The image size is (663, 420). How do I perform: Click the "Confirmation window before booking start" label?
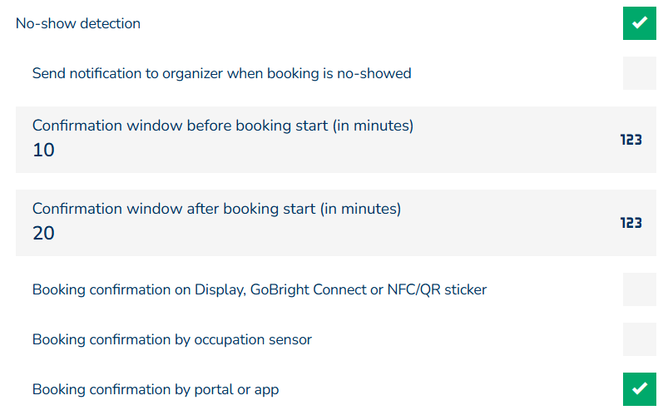[222, 126]
